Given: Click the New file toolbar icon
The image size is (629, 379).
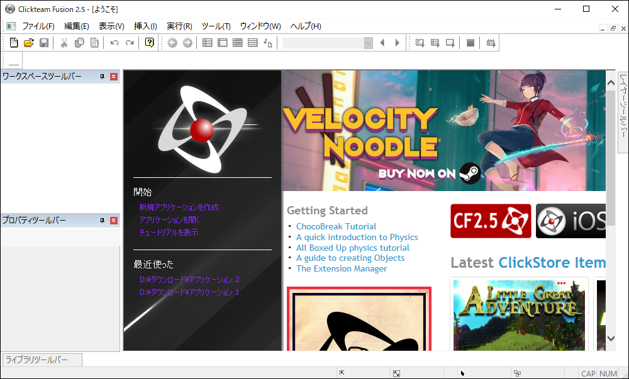Looking at the screenshot, I should click(14, 43).
